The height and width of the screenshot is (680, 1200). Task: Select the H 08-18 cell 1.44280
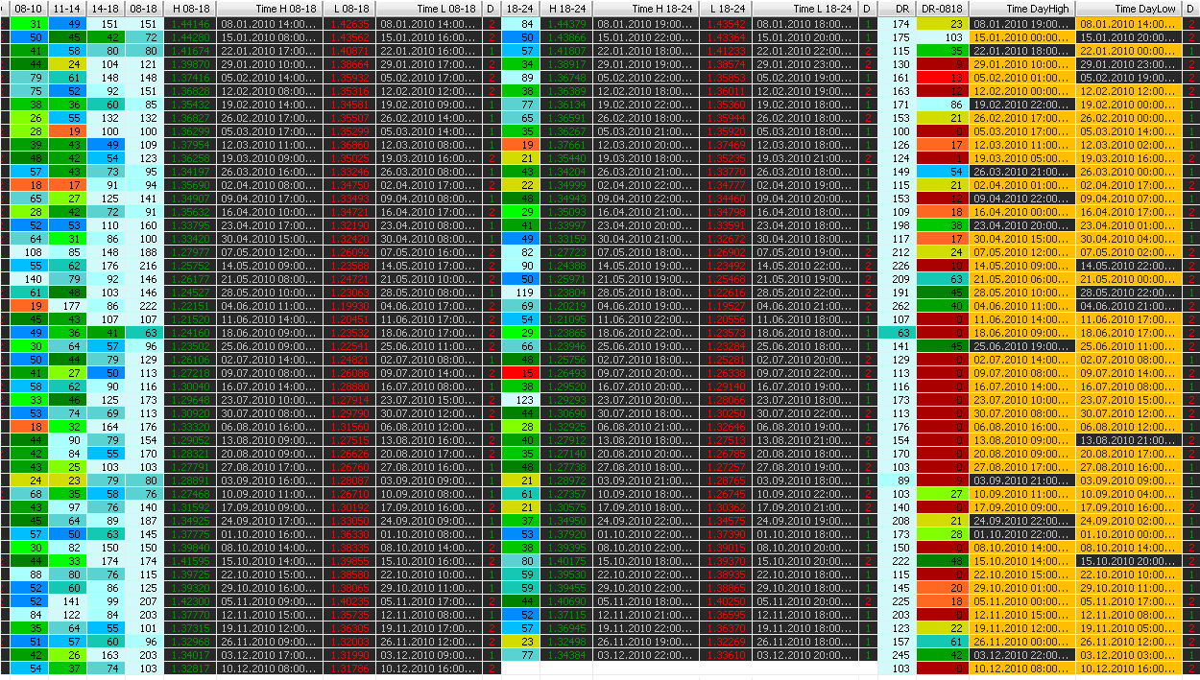click(x=189, y=36)
